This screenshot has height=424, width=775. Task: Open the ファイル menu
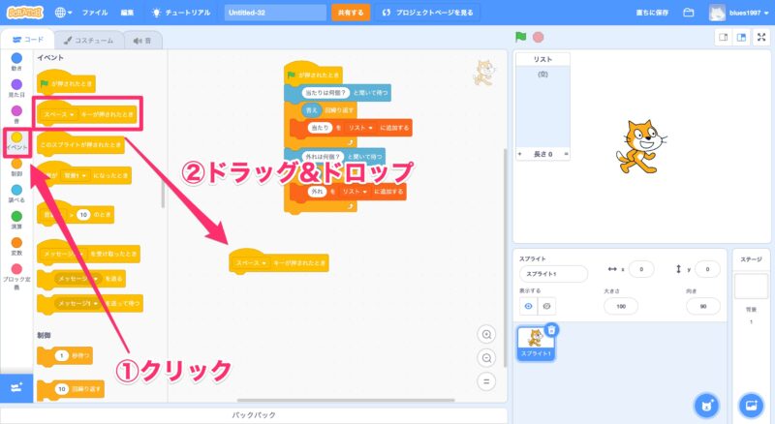point(95,13)
